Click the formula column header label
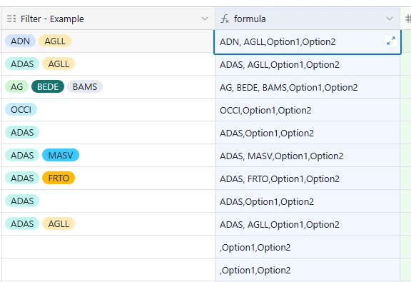This screenshot has height=282, width=411. [x=250, y=19]
